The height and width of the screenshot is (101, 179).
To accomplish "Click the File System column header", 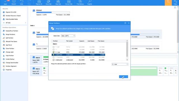I will pyautogui.click(x=69, y=41).
